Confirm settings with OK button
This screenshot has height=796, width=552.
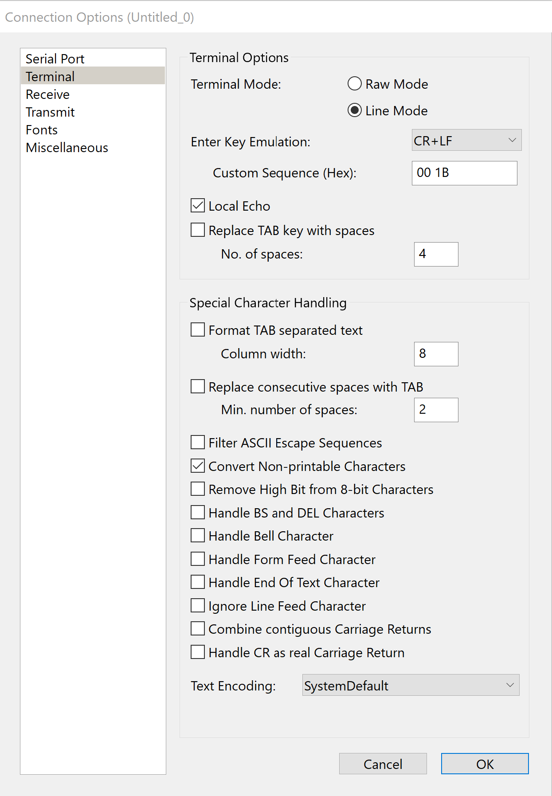(x=485, y=764)
